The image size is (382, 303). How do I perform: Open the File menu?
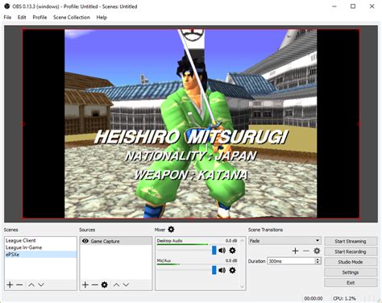pyautogui.click(x=7, y=18)
